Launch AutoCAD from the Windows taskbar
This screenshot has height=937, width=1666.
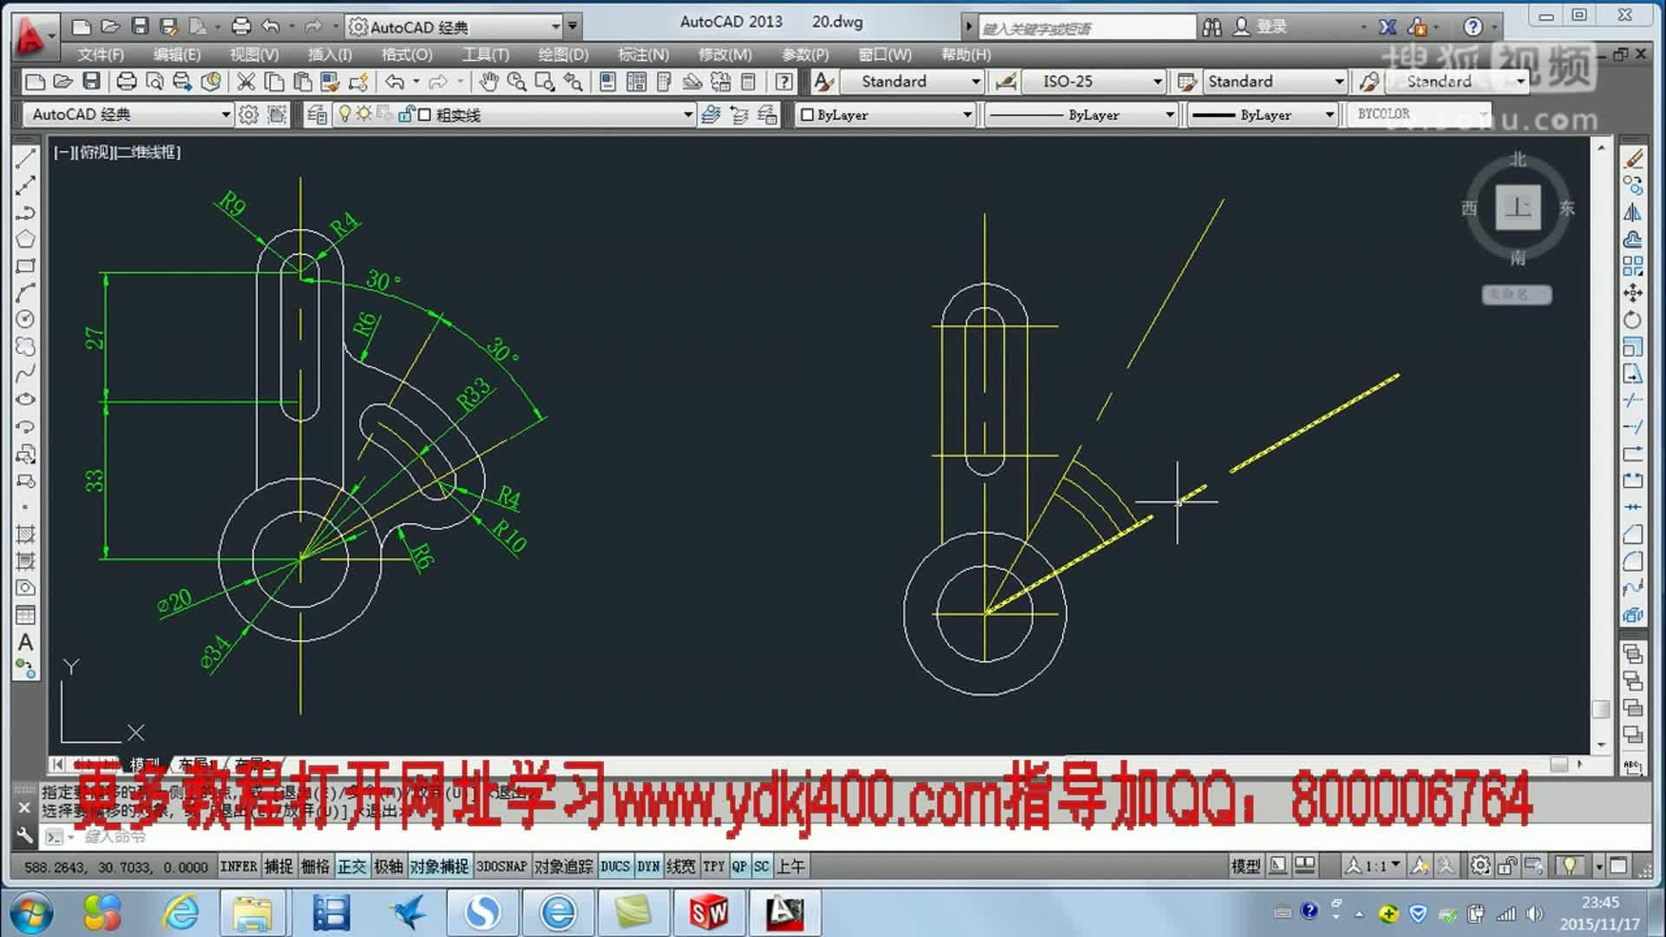coord(784,912)
